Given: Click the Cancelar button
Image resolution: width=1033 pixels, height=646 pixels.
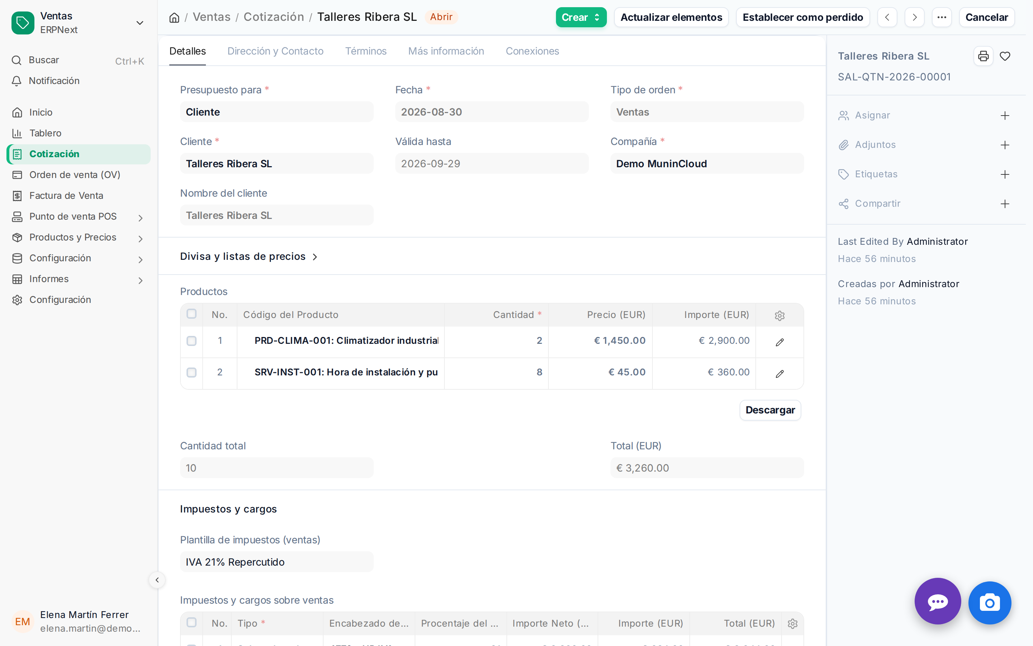Looking at the screenshot, I should click(986, 18).
